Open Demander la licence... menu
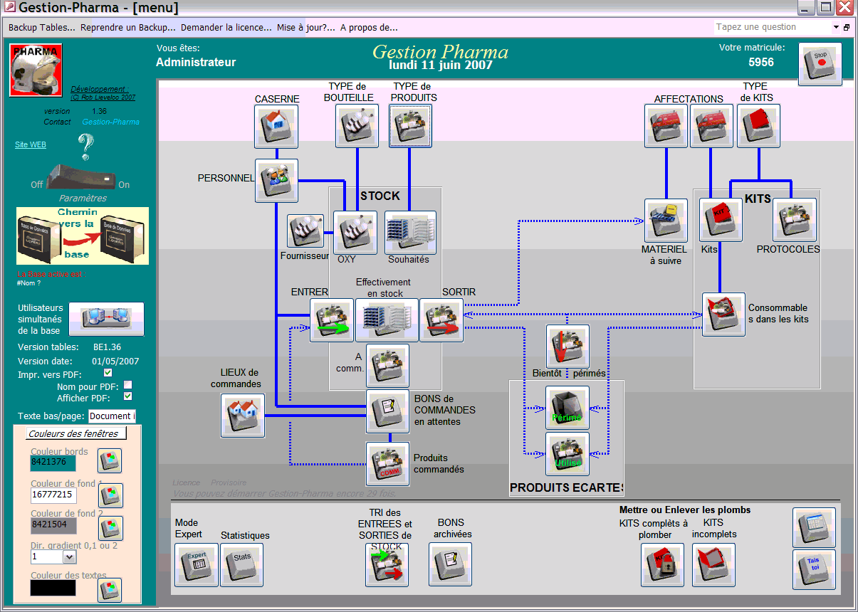The width and height of the screenshot is (858, 612). [226, 28]
